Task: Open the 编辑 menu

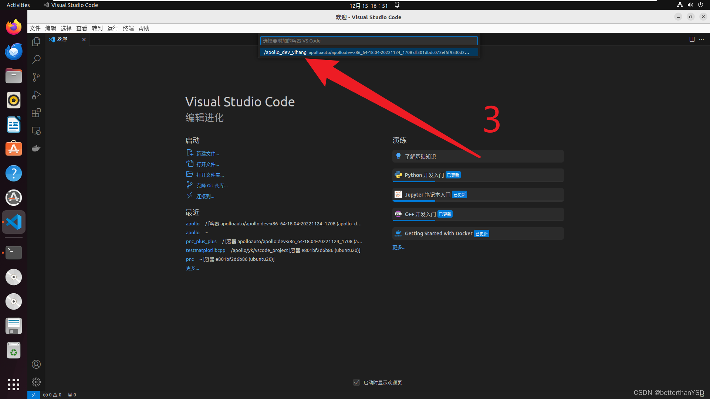Action: coord(51,28)
